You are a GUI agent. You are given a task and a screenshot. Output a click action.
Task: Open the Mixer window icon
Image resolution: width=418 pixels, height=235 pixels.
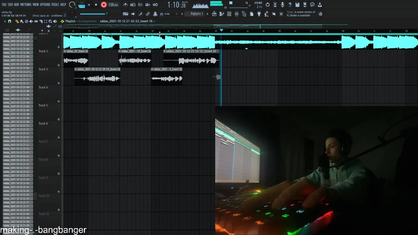[236, 14]
